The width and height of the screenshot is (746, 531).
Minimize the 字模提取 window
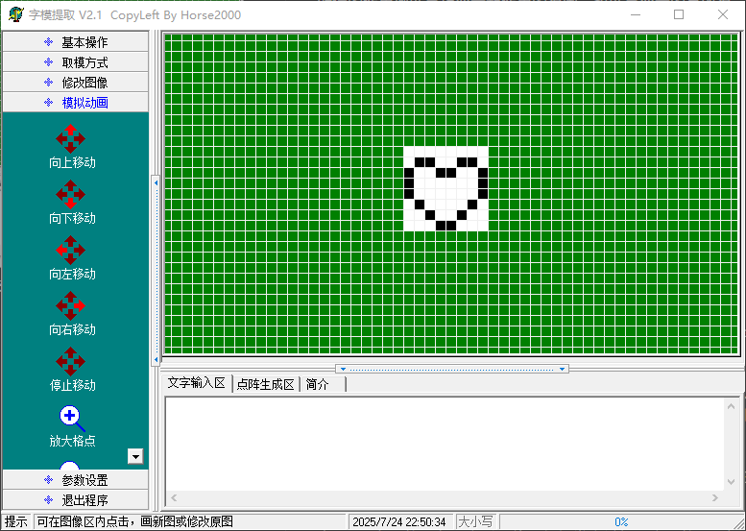click(636, 14)
